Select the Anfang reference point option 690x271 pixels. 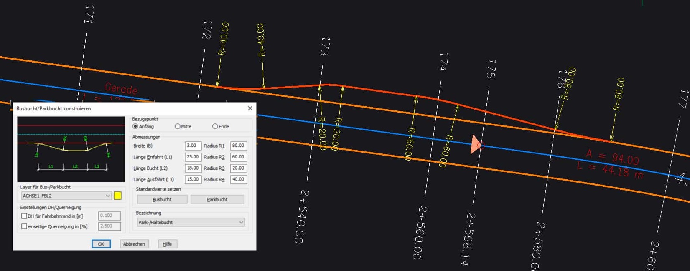[x=135, y=126]
